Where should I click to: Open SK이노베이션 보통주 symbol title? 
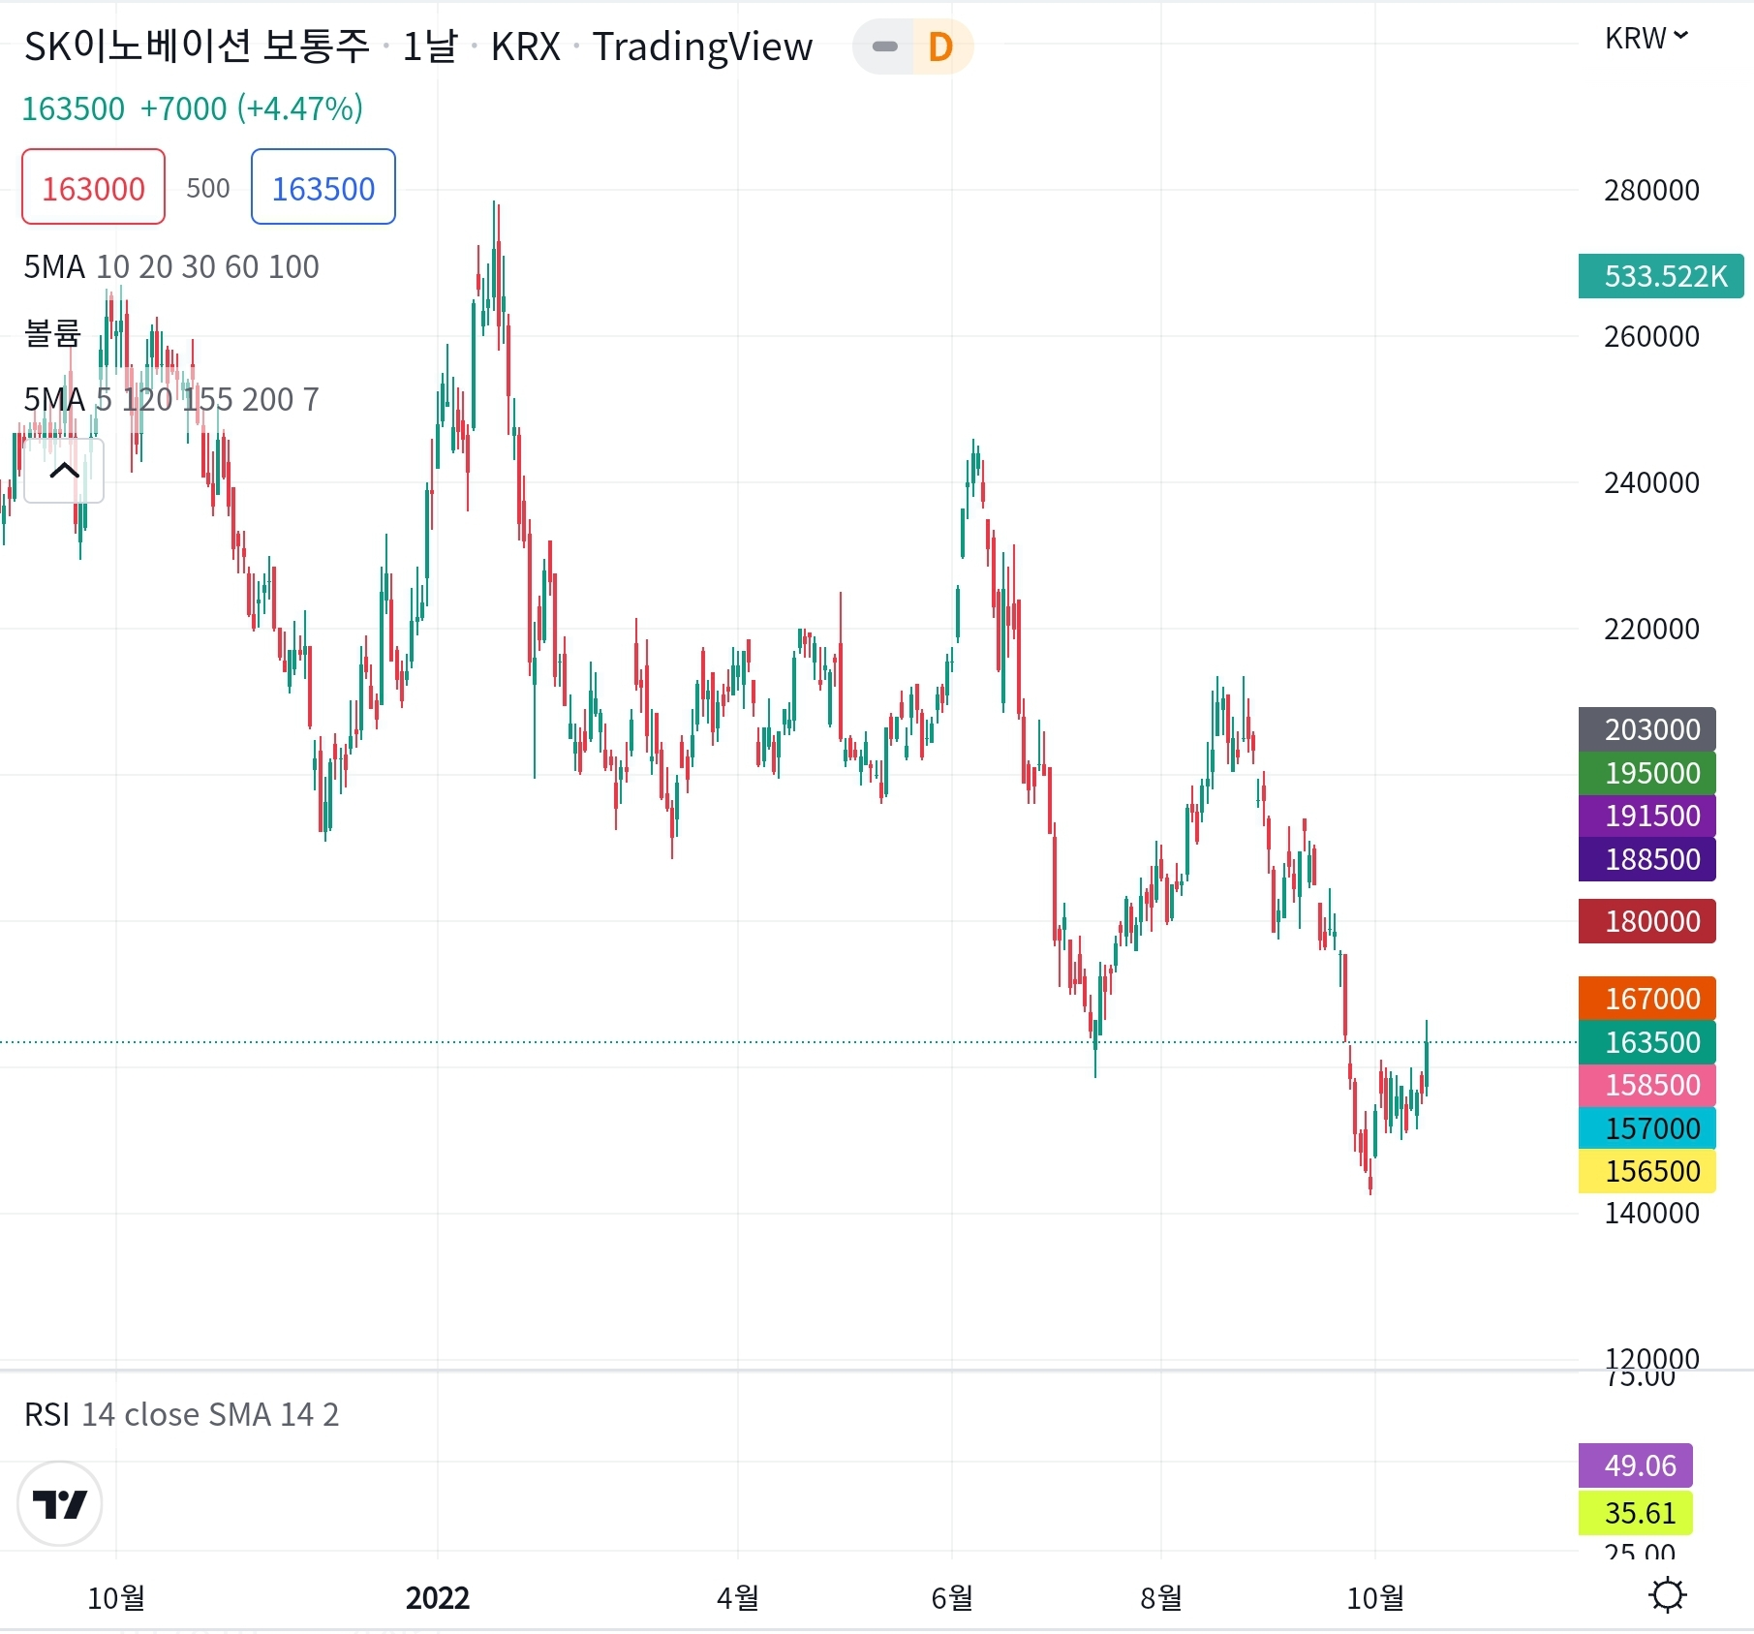tap(197, 46)
